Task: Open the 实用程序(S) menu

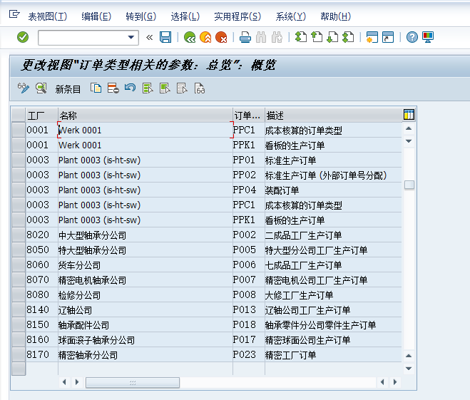Action: [237, 16]
